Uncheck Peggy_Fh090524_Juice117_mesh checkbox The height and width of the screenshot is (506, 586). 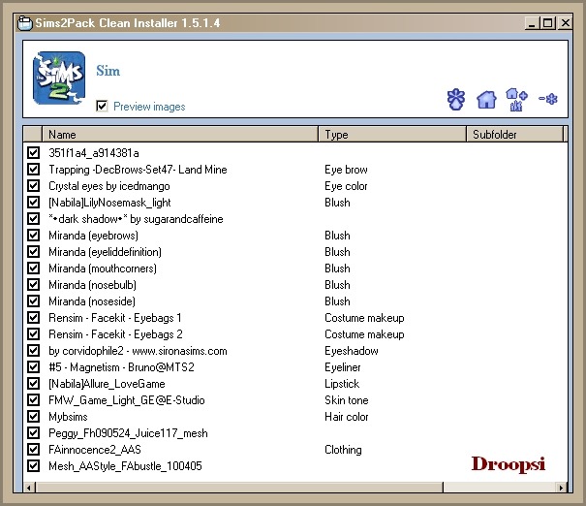[33, 432]
